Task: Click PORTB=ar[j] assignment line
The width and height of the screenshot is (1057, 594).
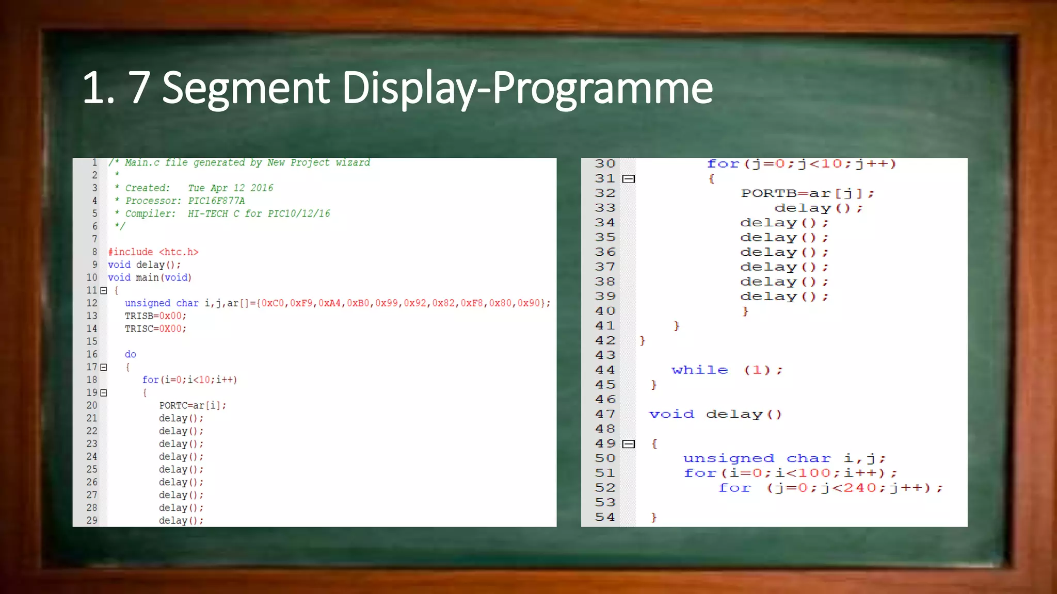Action: (807, 193)
